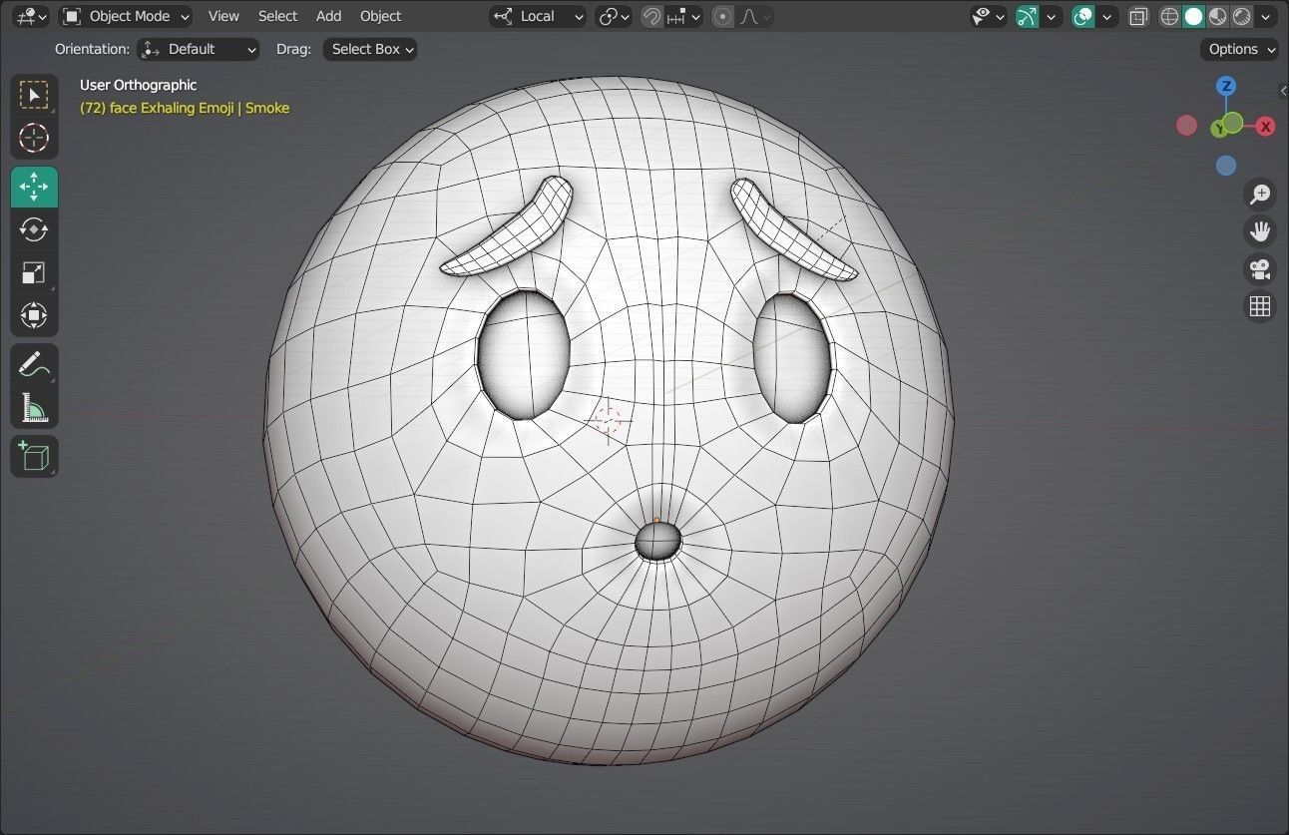This screenshot has height=835, width=1289.
Task: Toggle viewport overlays display
Action: tap(1083, 16)
